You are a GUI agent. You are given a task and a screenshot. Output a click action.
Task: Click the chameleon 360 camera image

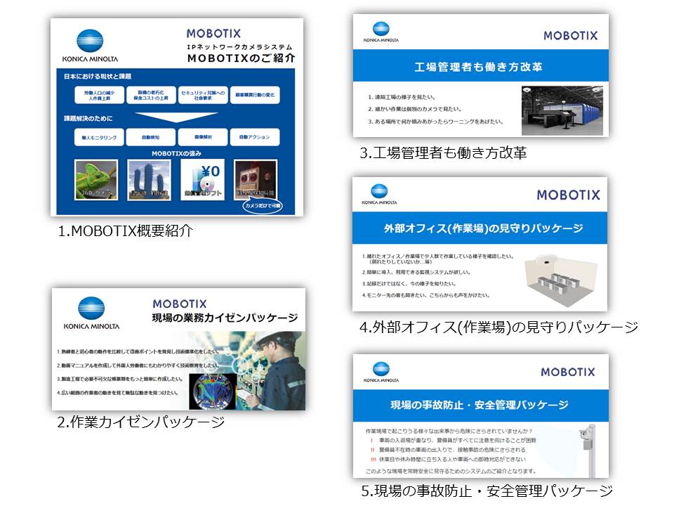[x=96, y=180]
